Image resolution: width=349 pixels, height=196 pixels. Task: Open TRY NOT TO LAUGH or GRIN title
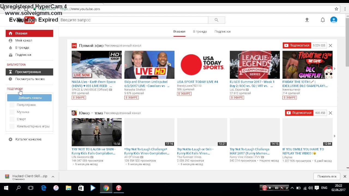(94, 151)
